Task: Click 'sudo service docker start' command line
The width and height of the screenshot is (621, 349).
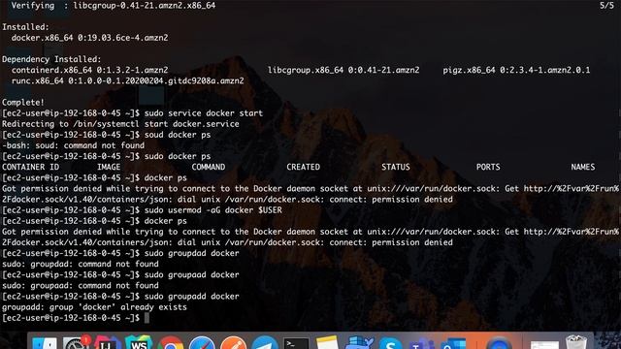Action: [x=204, y=113]
